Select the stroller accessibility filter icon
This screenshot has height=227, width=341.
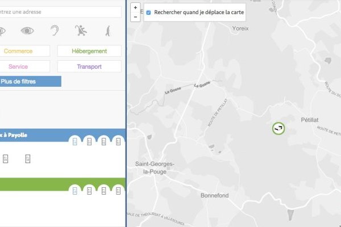[x=81, y=31]
